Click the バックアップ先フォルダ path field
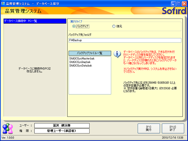The height and width of the screenshot is (141, 188). click(x=125, y=40)
